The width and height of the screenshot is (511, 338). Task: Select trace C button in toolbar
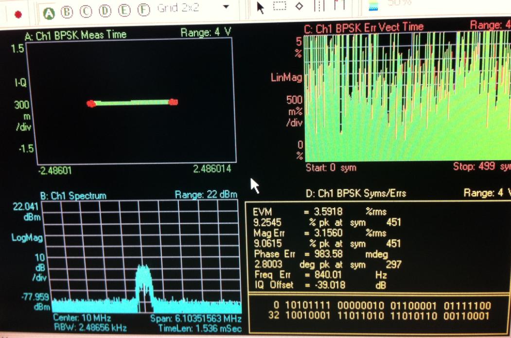point(86,11)
